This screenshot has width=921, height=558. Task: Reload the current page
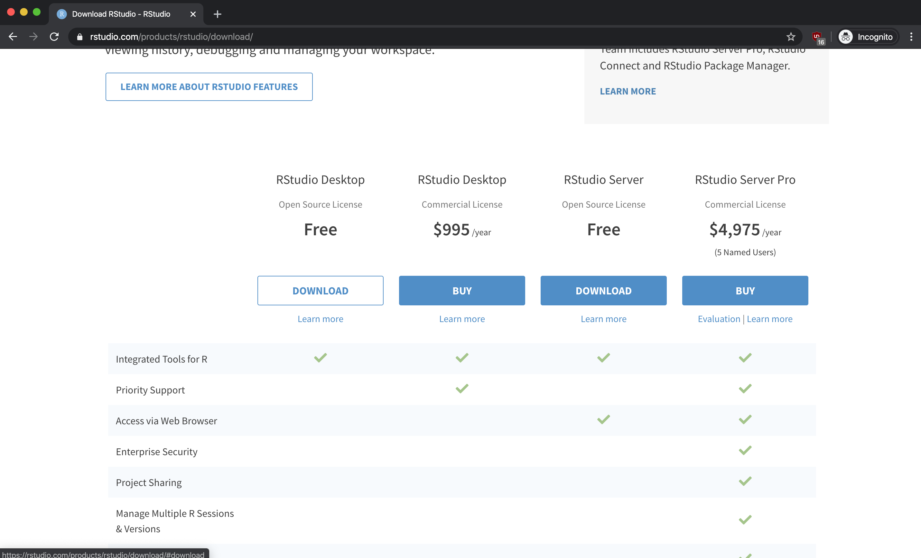[x=54, y=37]
